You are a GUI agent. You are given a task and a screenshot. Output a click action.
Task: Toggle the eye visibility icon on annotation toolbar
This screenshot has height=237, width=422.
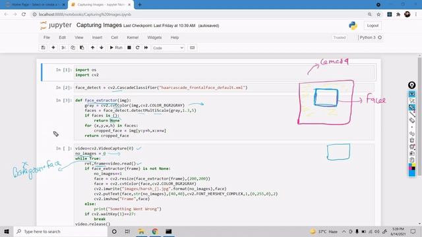pyautogui.click(x=411, y=94)
